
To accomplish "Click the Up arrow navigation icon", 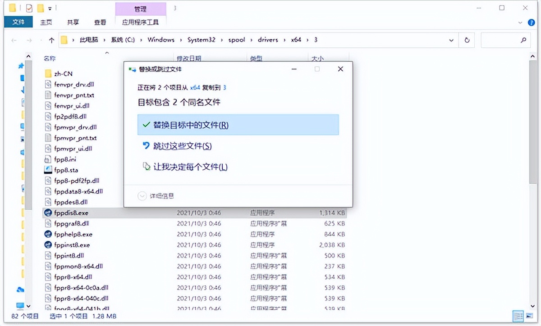I will click(x=51, y=40).
